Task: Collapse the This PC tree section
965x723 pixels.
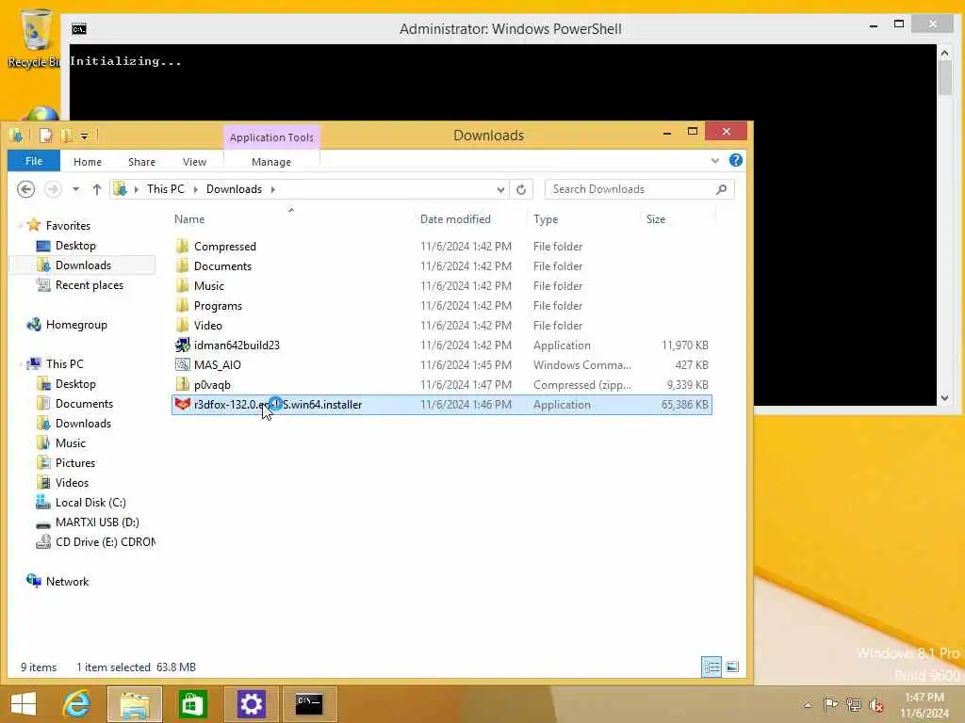Action: (x=20, y=364)
